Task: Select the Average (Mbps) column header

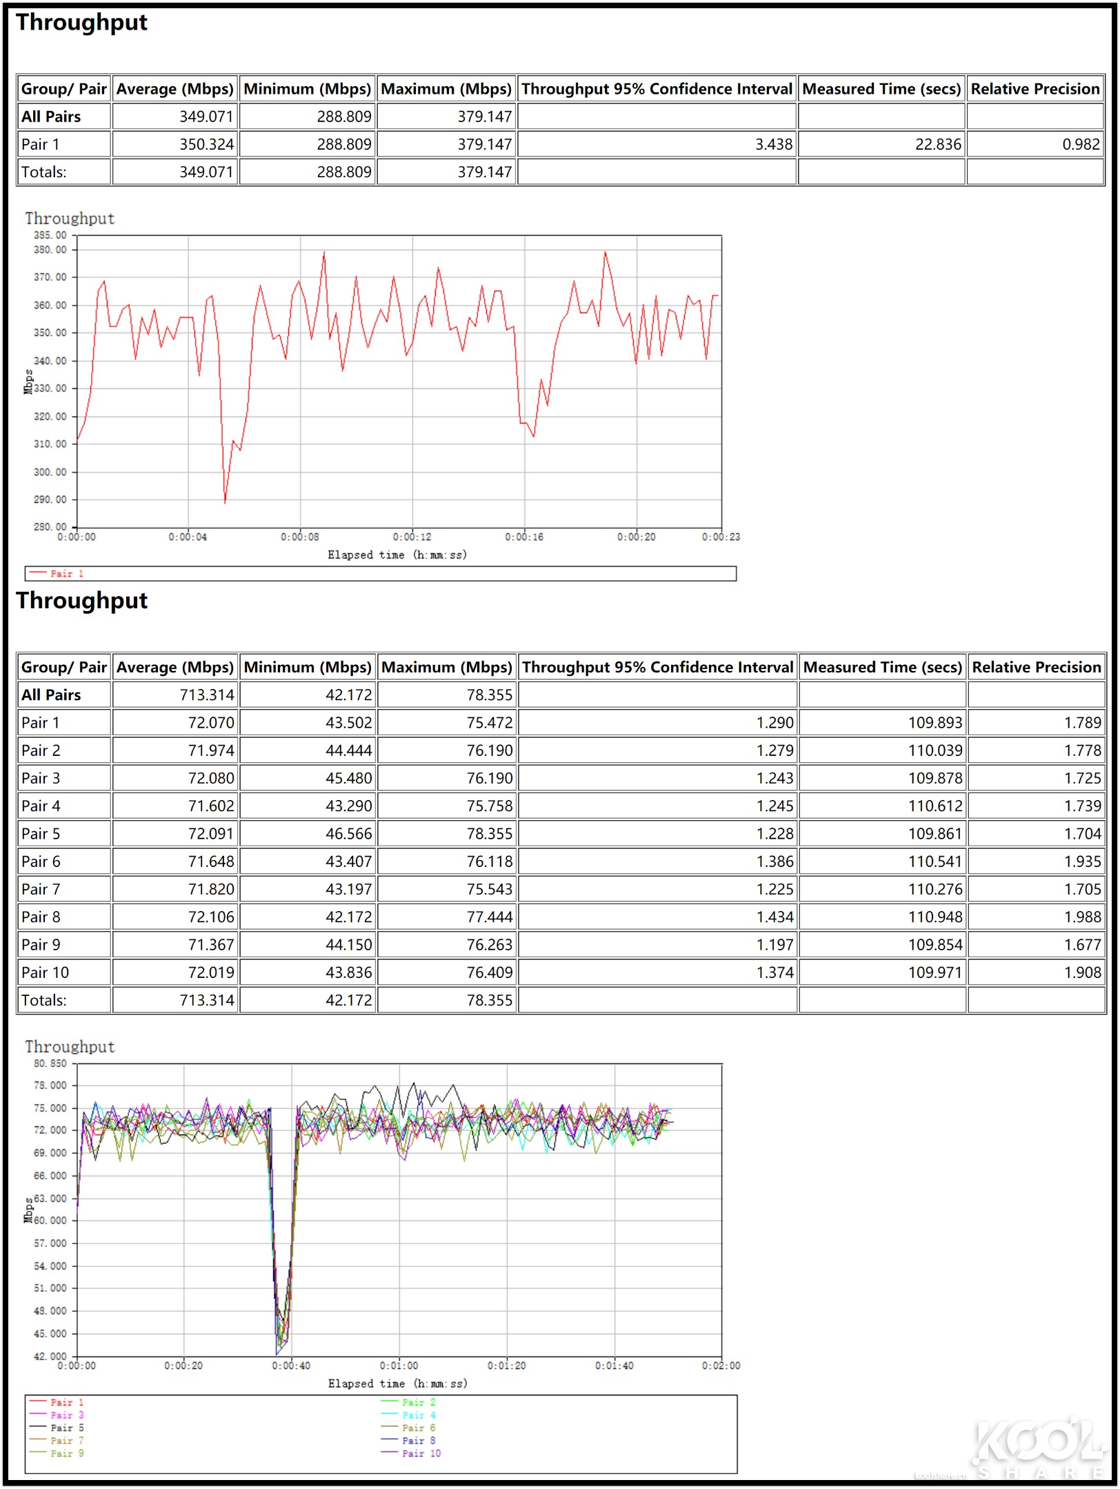Action: (174, 89)
